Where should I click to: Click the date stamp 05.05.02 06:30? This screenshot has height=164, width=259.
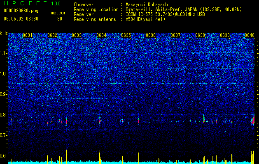(21, 19)
